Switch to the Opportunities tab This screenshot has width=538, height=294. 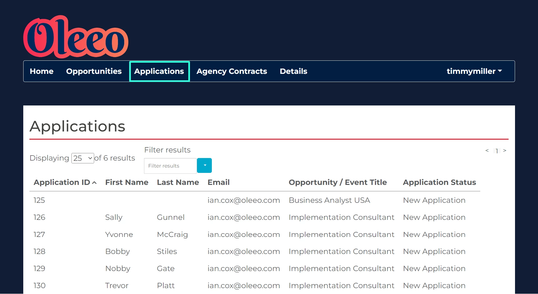click(94, 71)
